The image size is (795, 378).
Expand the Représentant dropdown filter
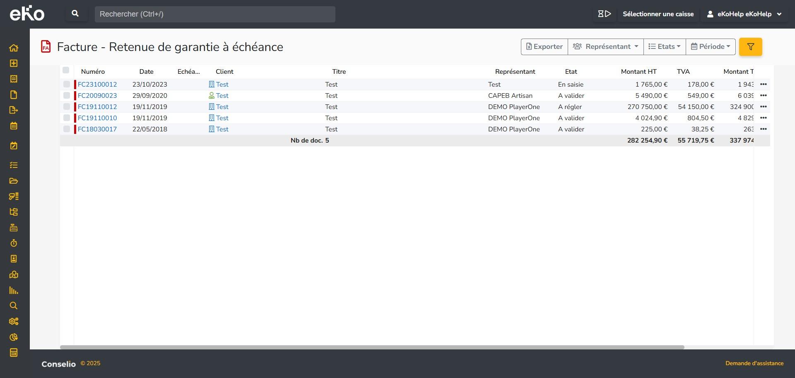click(605, 47)
